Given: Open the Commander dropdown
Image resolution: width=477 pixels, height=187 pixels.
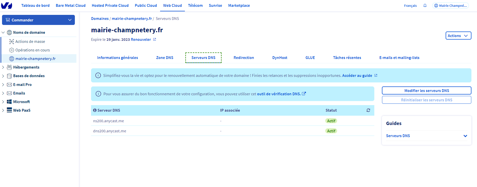Looking at the screenshot, I should coord(38,20).
